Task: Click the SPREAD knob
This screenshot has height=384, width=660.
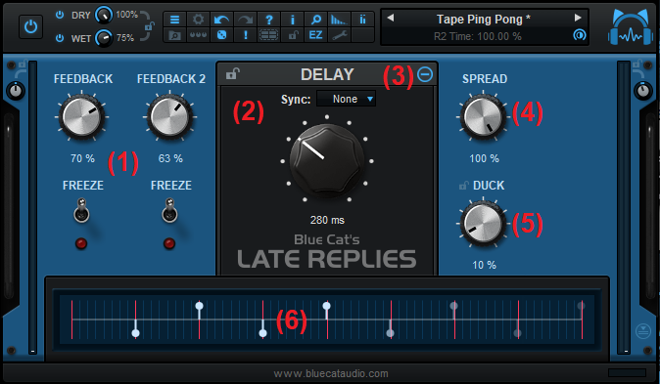Action: 483,116
